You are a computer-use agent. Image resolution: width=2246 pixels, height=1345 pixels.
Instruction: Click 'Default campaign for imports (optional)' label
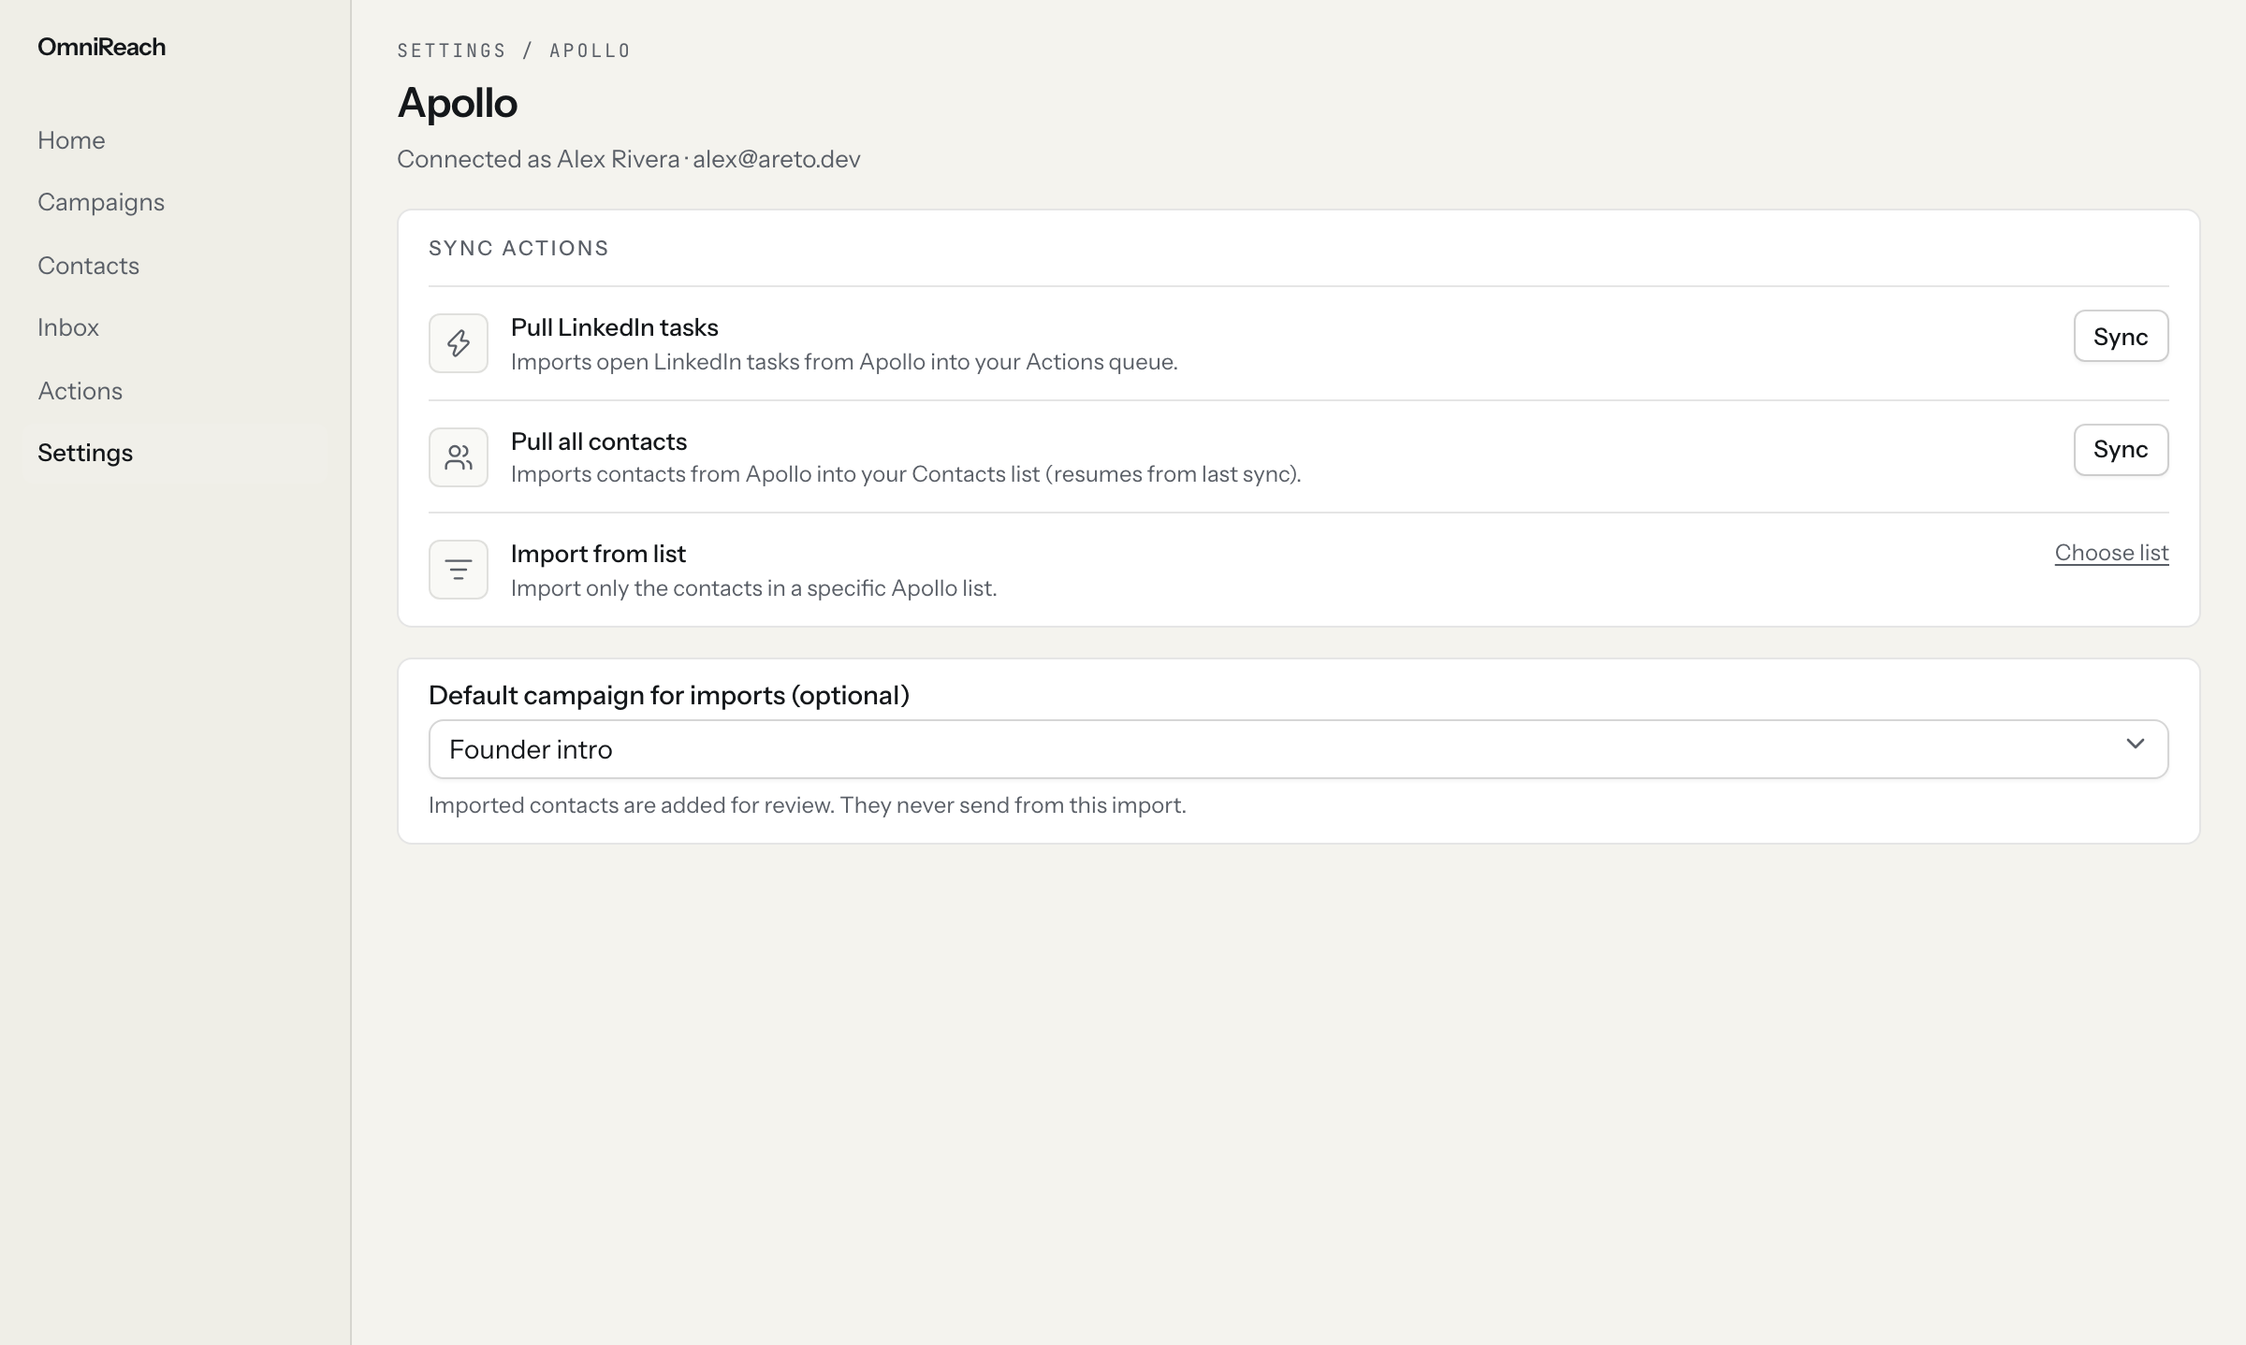click(x=668, y=695)
